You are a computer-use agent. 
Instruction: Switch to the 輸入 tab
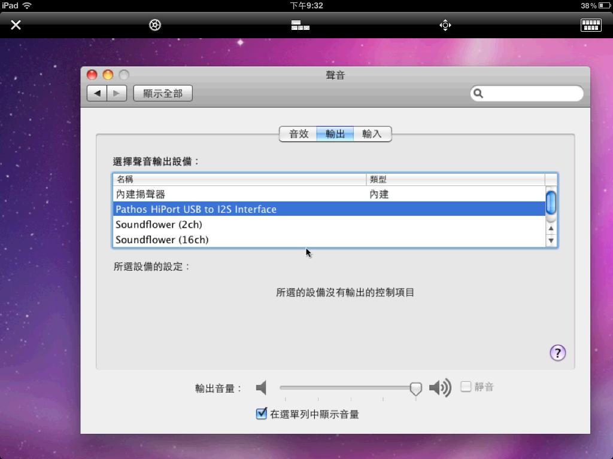click(x=372, y=134)
